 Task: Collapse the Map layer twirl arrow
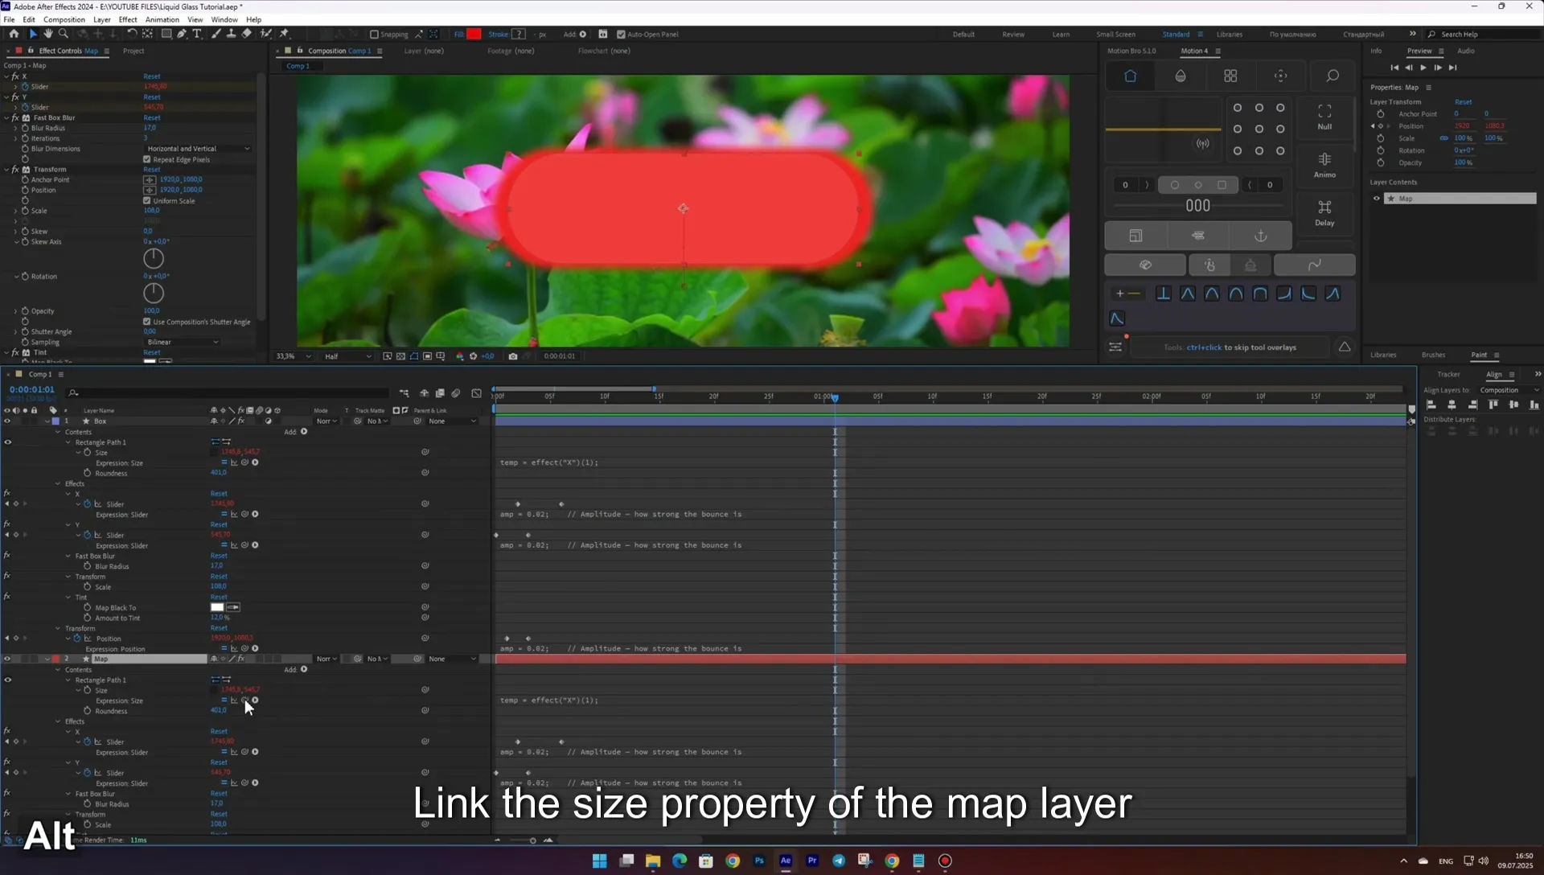[47, 659]
